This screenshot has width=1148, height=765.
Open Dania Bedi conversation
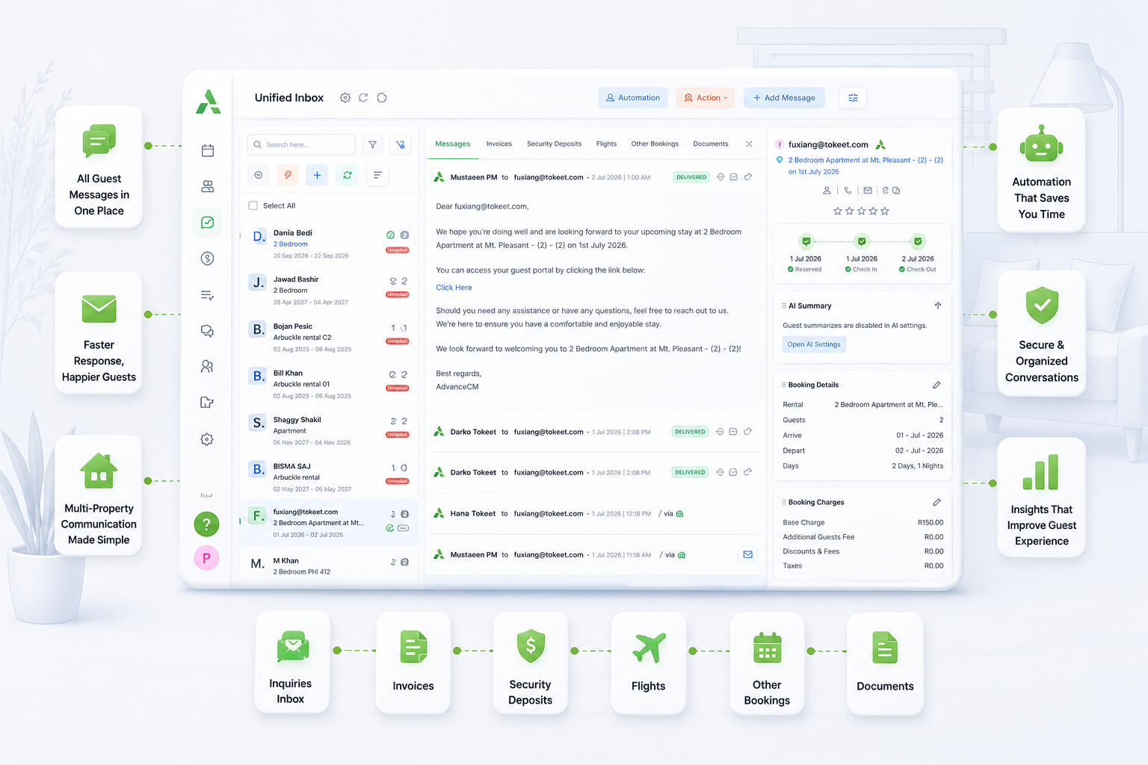(x=329, y=244)
